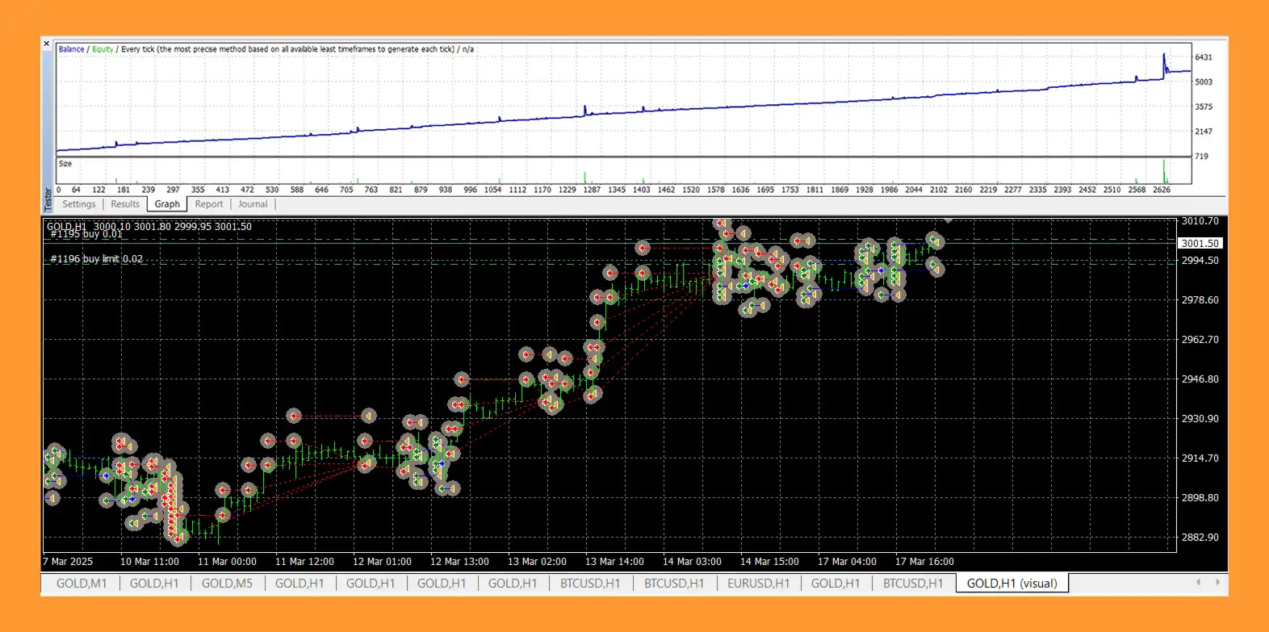Select the Graph tab

pos(167,204)
